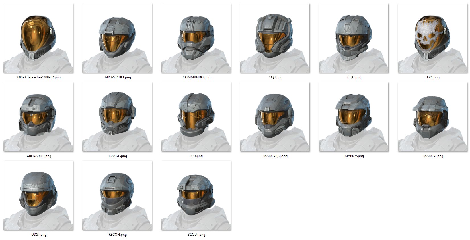Select the MARK V [B] helmet thumbnail
The width and height of the screenshot is (470, 240).
coord(275,117)
